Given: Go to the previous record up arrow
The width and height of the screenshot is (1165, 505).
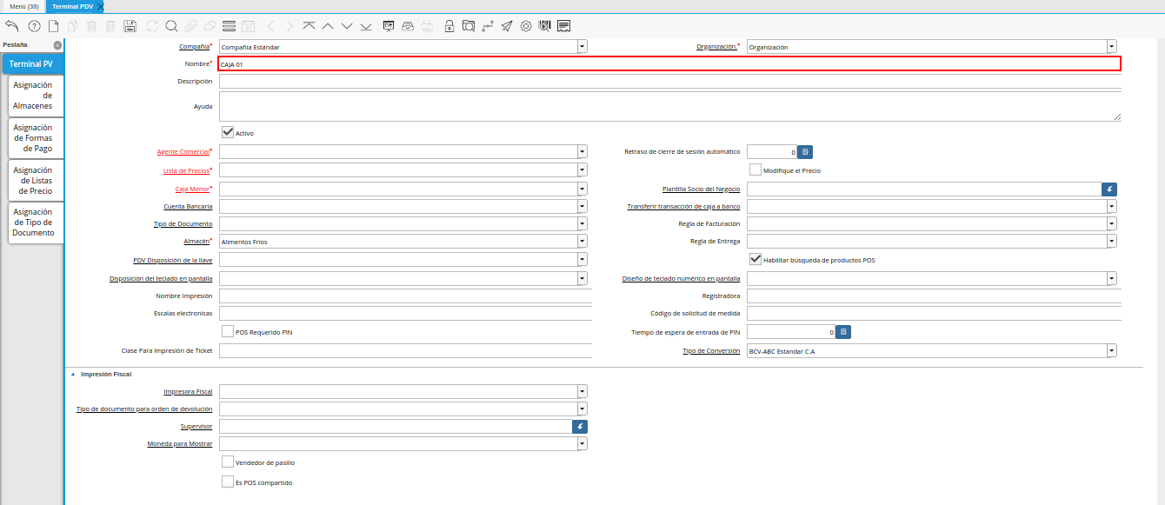Looking at the screenshot, I should (328, 26).
